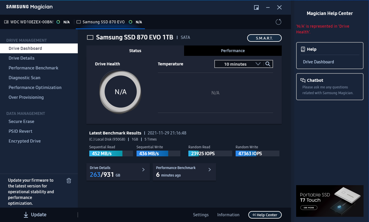This screenshot has width=369, height=222.
Task: Open Settings in the bottom bar
Action: [201, 215]
